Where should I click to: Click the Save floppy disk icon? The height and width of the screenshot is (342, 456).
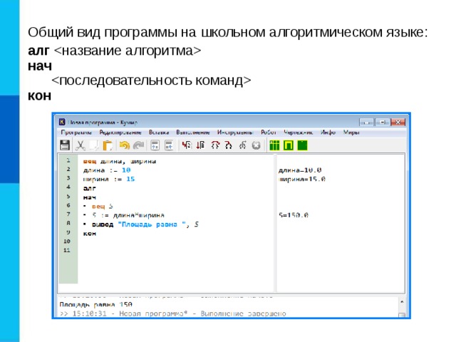pos(65,145)
